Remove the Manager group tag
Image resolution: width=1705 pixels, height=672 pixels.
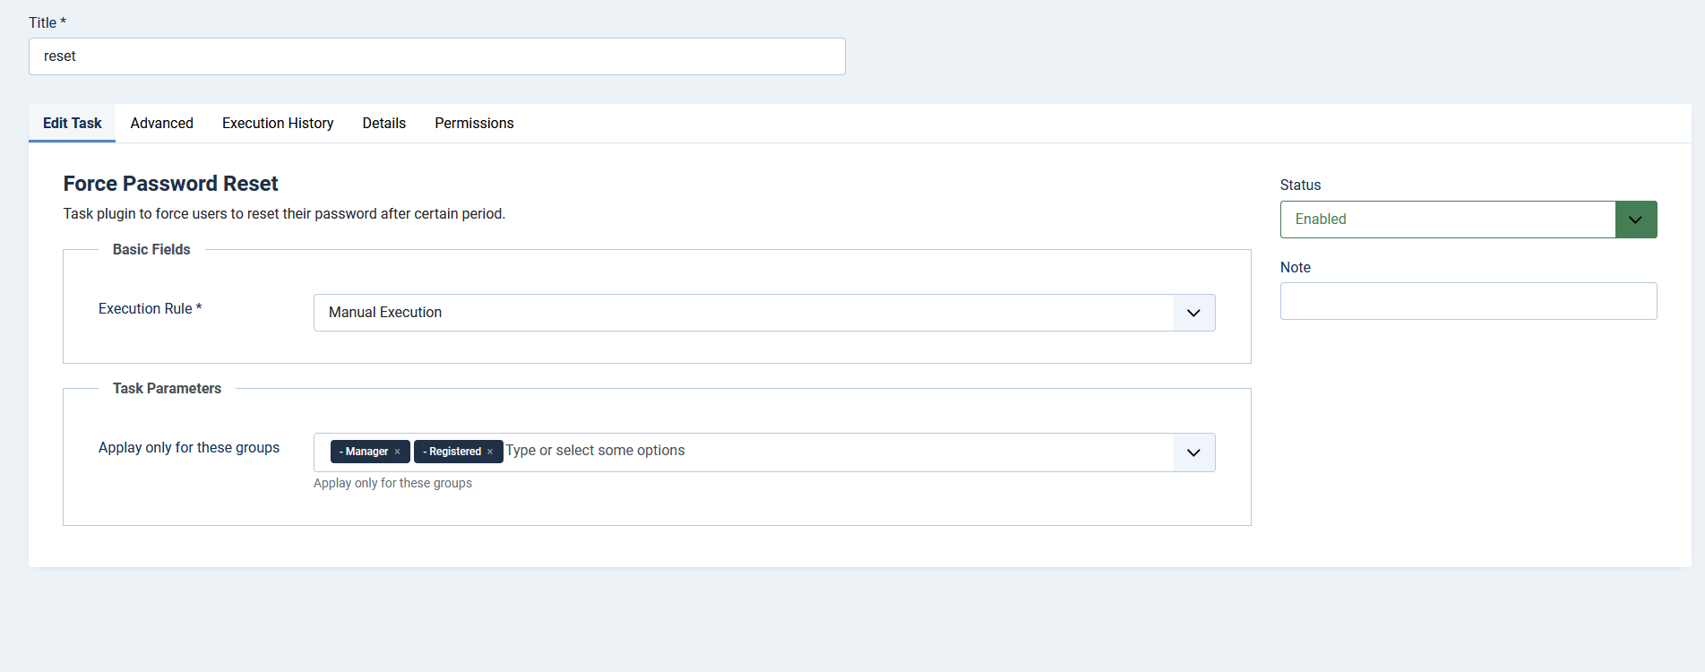pyautogui.click(x=397, y=452)
